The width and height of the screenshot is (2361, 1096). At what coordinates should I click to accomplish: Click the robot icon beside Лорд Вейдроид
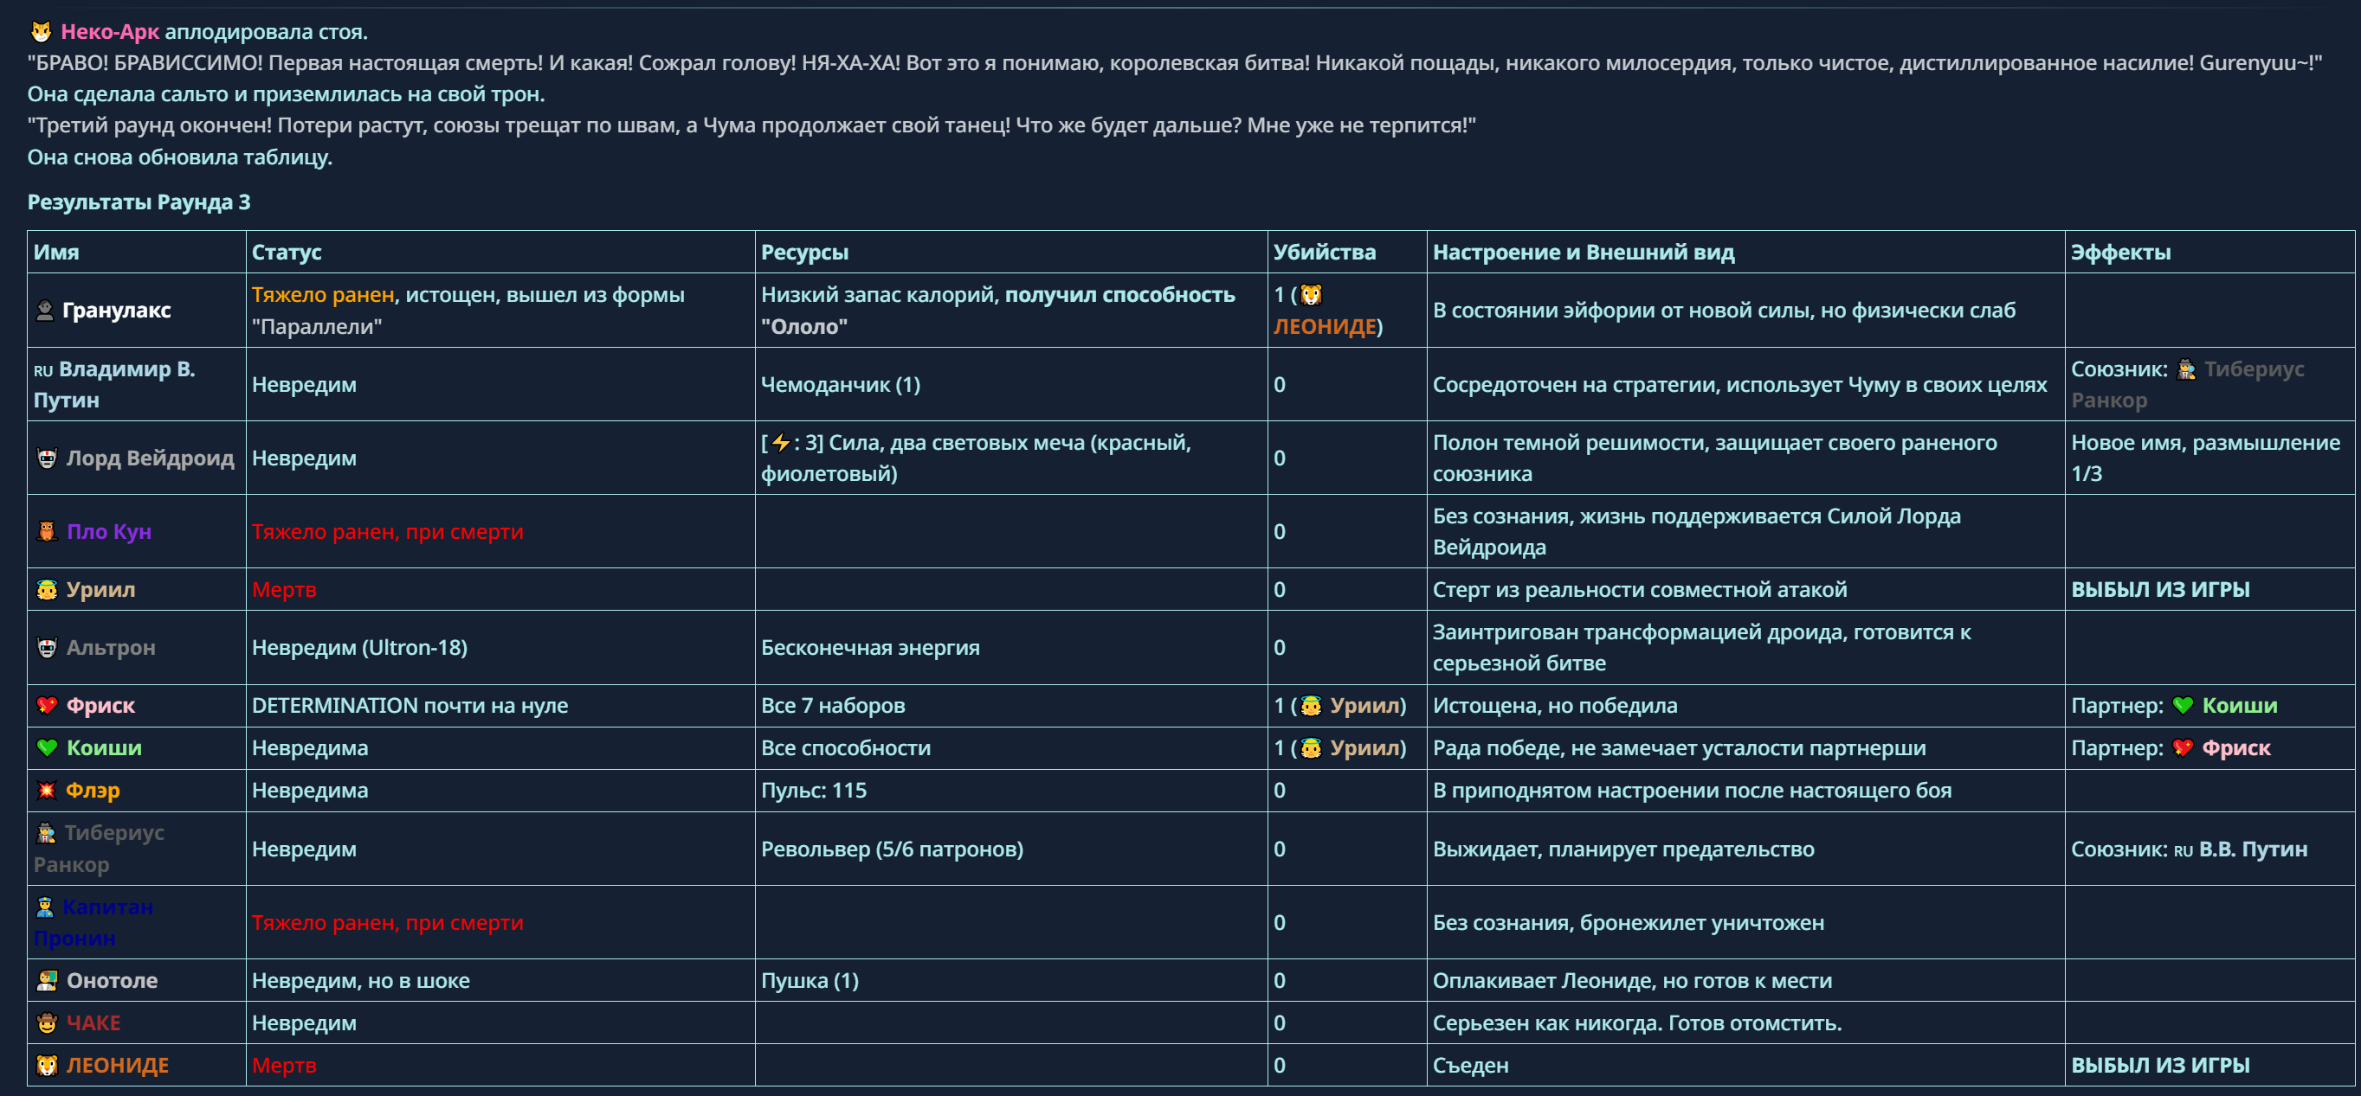tap(47, 458)
